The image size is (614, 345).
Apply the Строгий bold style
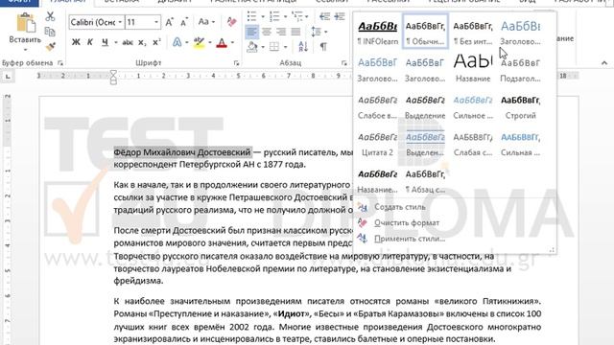click(520, 106)
